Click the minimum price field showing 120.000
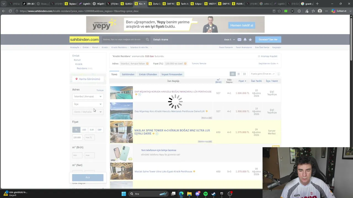This screenshot has width=353, height=198. [x=77, y=137]
